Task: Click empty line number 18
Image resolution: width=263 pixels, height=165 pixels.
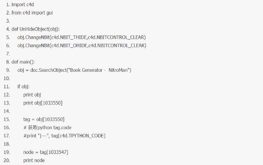Action: coord(7,144)
